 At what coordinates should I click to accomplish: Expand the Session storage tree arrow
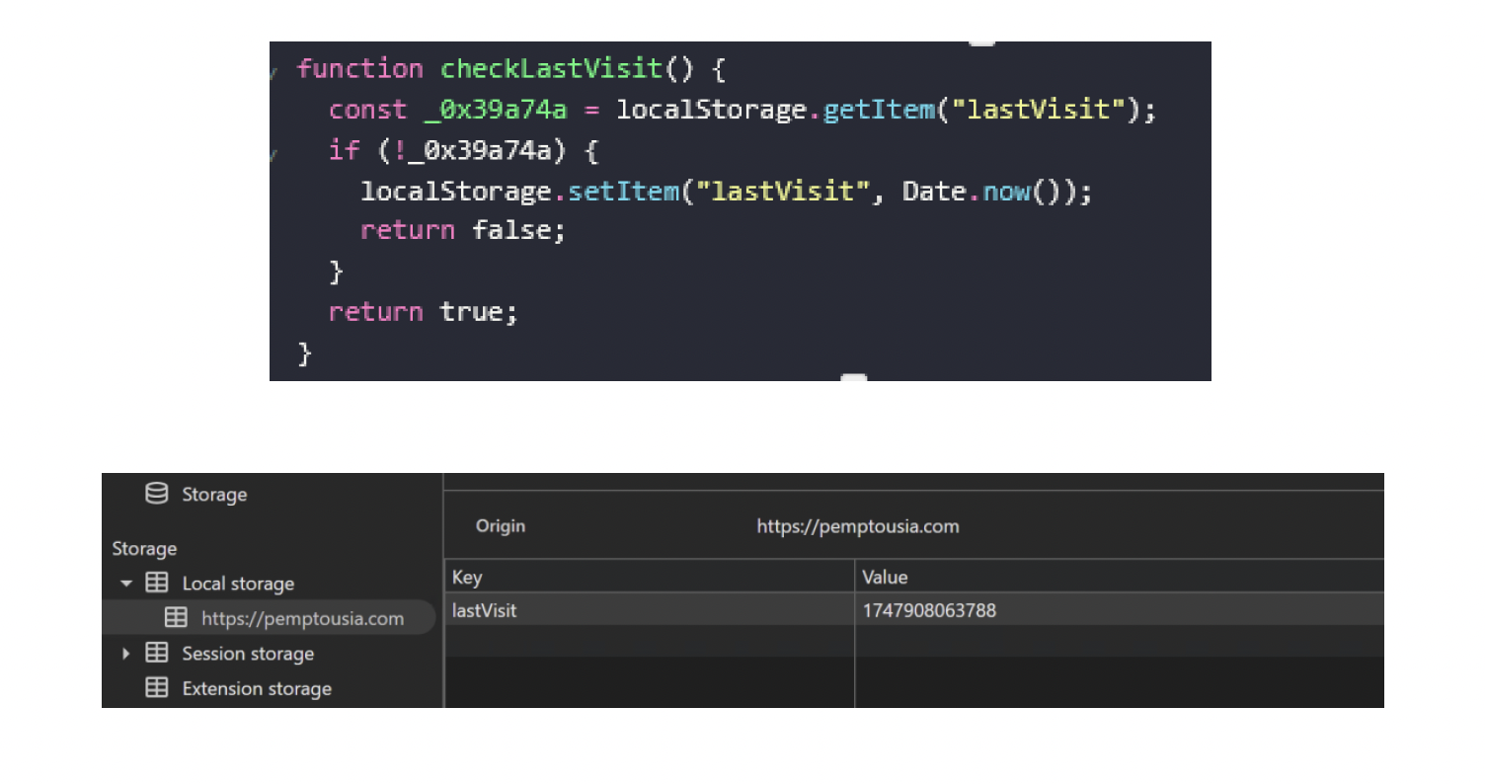(x=126, y=654)
